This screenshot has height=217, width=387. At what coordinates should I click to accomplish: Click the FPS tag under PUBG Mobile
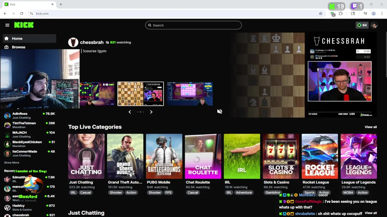click(168, 193)
